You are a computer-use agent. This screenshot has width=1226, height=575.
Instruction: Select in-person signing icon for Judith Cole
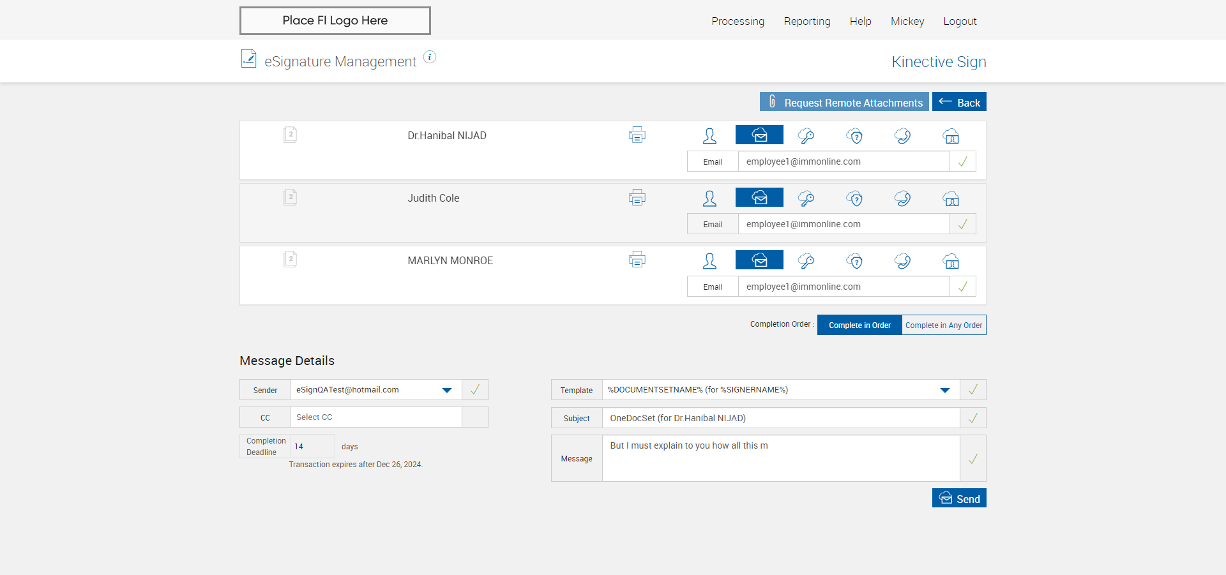pyautogui.click(x=709, y=198)
